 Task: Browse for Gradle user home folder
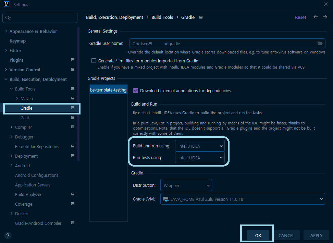(x=320, y=43)
